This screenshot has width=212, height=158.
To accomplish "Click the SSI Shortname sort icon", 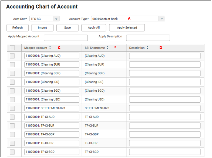I will (107, 48).
